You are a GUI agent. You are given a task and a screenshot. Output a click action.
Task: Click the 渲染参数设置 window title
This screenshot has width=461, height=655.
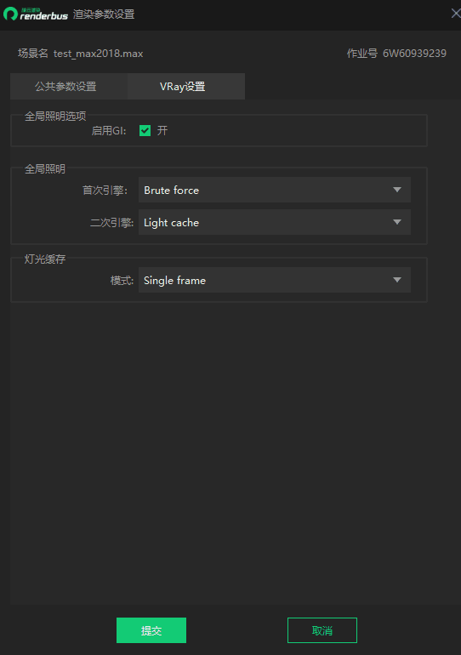coord(104,14)
